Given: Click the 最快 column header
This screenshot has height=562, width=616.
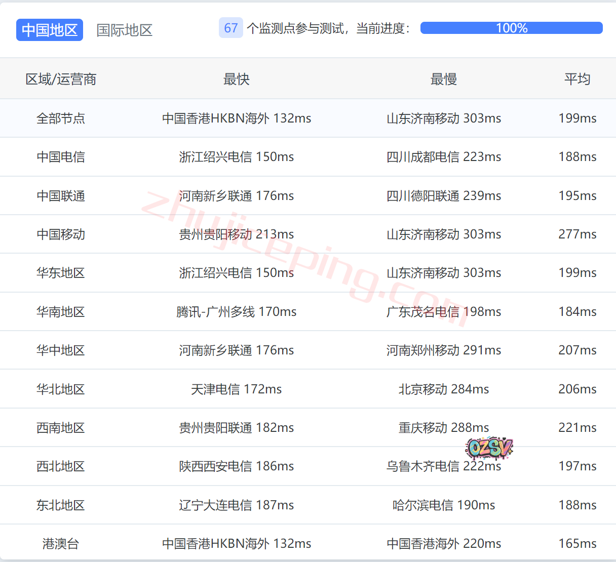Looking at the screenshot, I should coord(237,79).
